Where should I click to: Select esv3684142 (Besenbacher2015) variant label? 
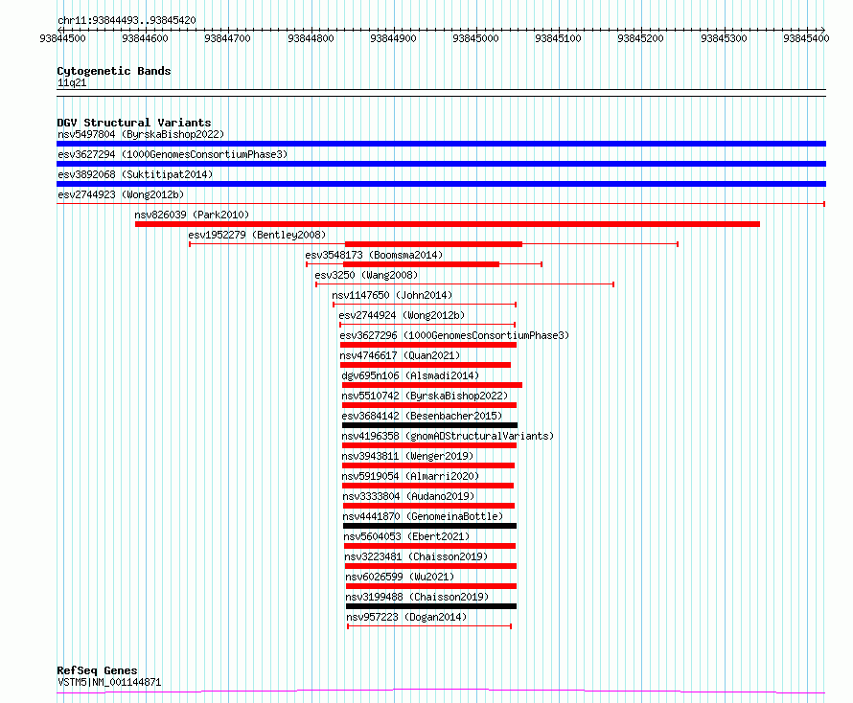(422, 416)
